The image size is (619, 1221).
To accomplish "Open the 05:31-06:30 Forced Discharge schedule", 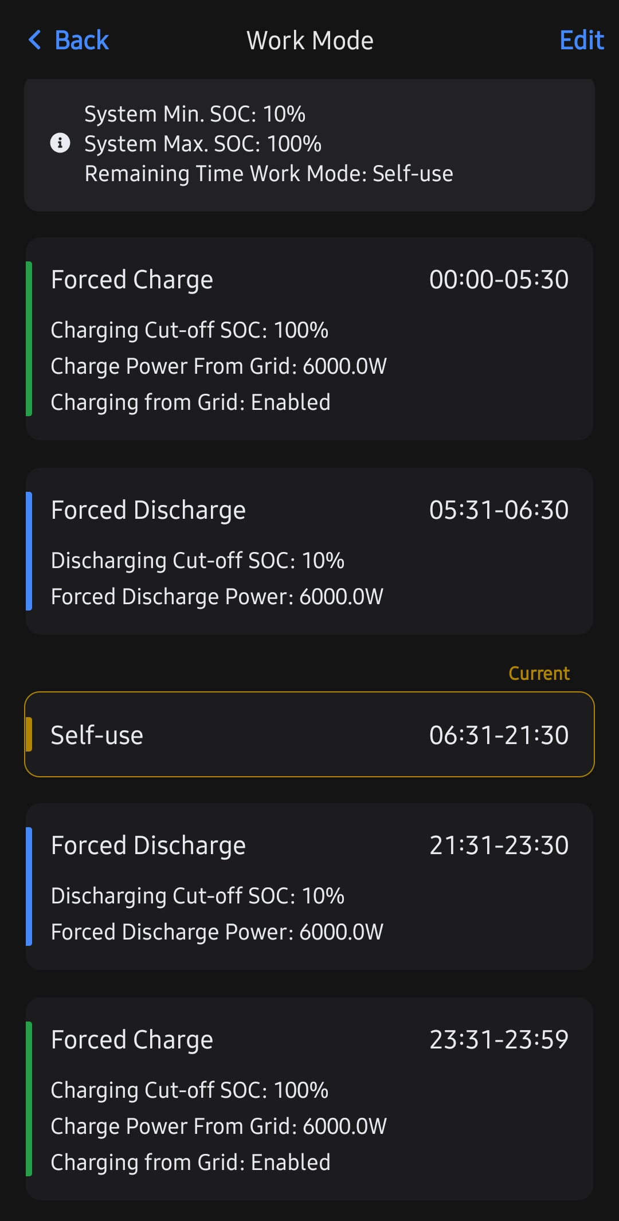I will point(309,551).
